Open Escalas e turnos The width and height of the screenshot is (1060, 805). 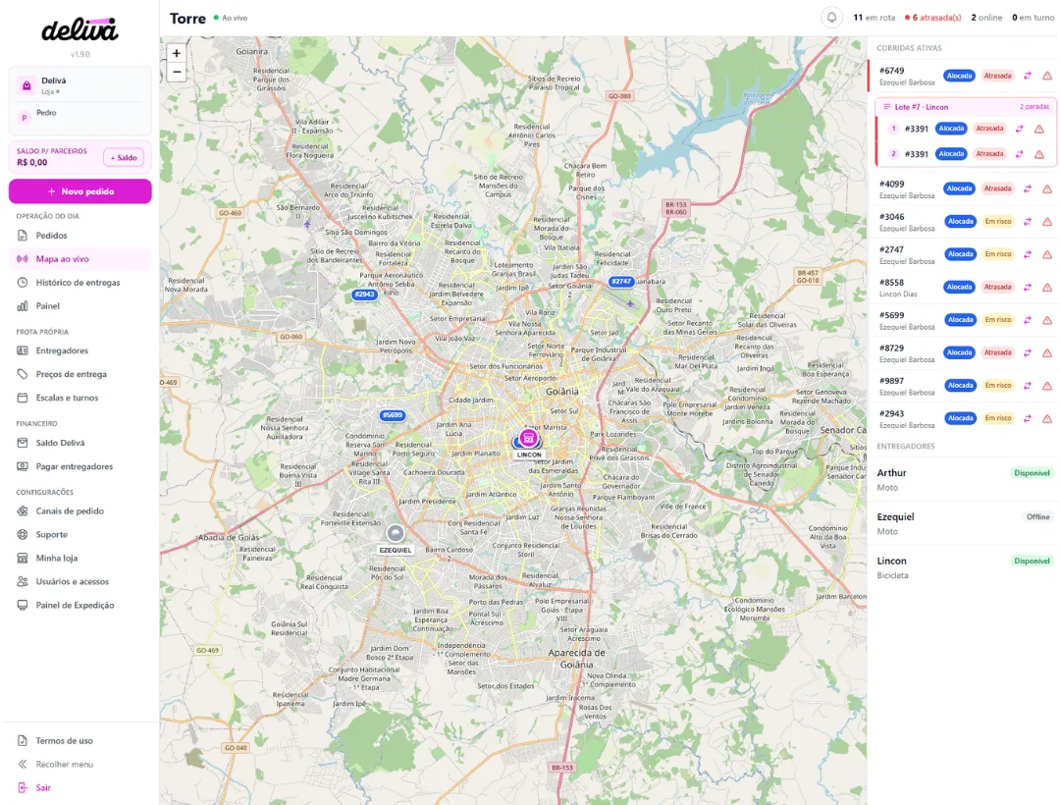tap(79, 399)
